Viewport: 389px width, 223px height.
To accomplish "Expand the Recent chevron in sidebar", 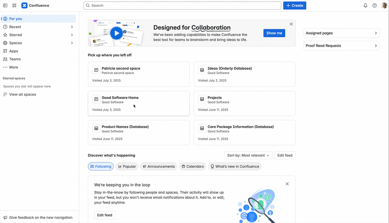I will pyautogui.click(x=72, y=27).
